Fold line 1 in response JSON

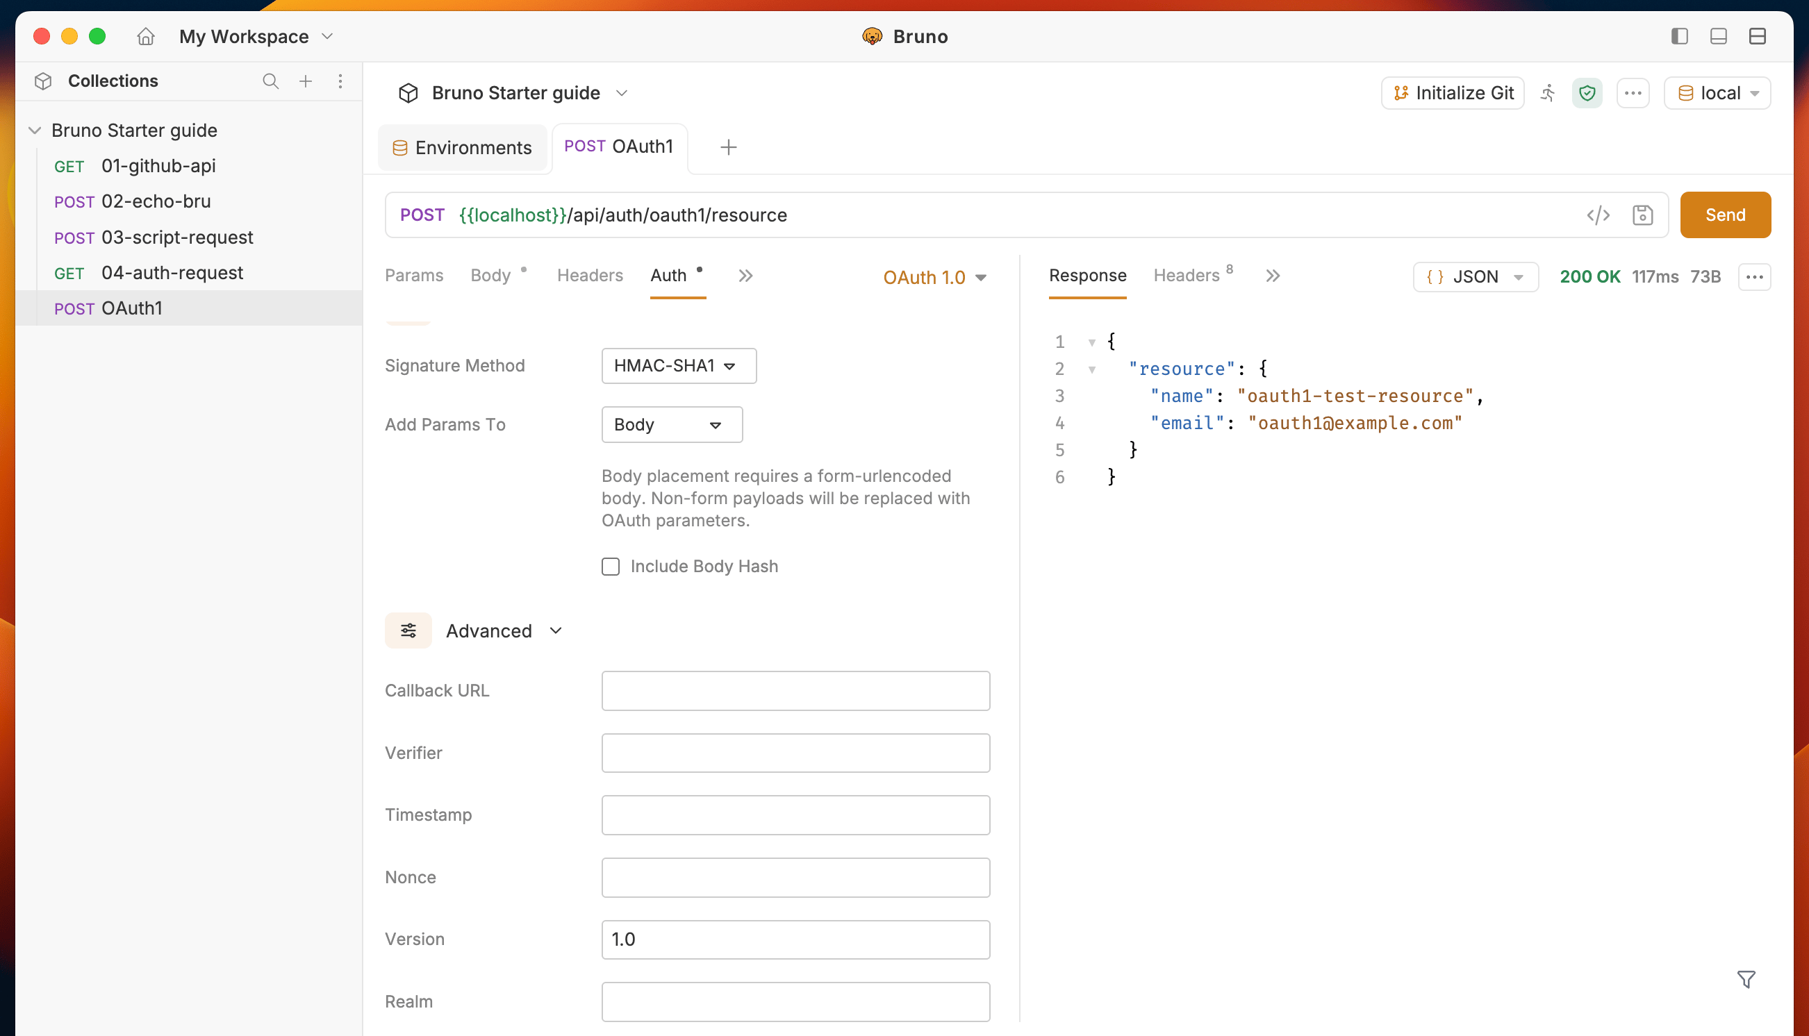[1091, 342]
